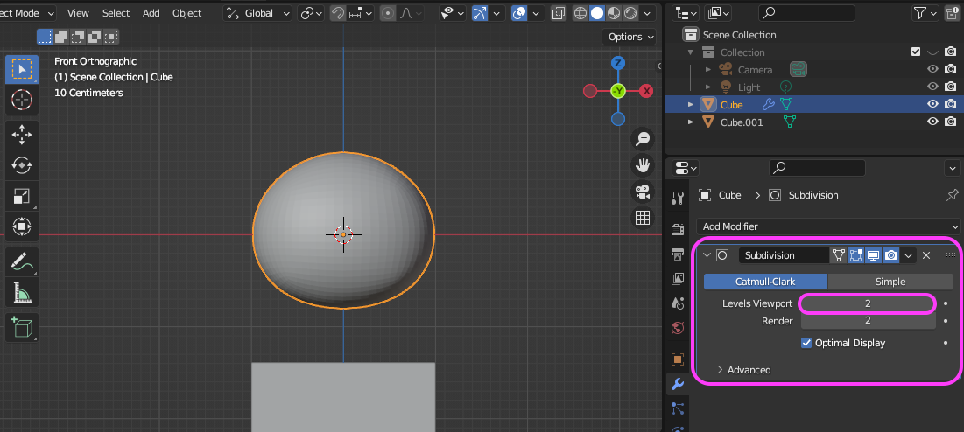
Task: Open the Object menu
Action: (x=186, y=13)
